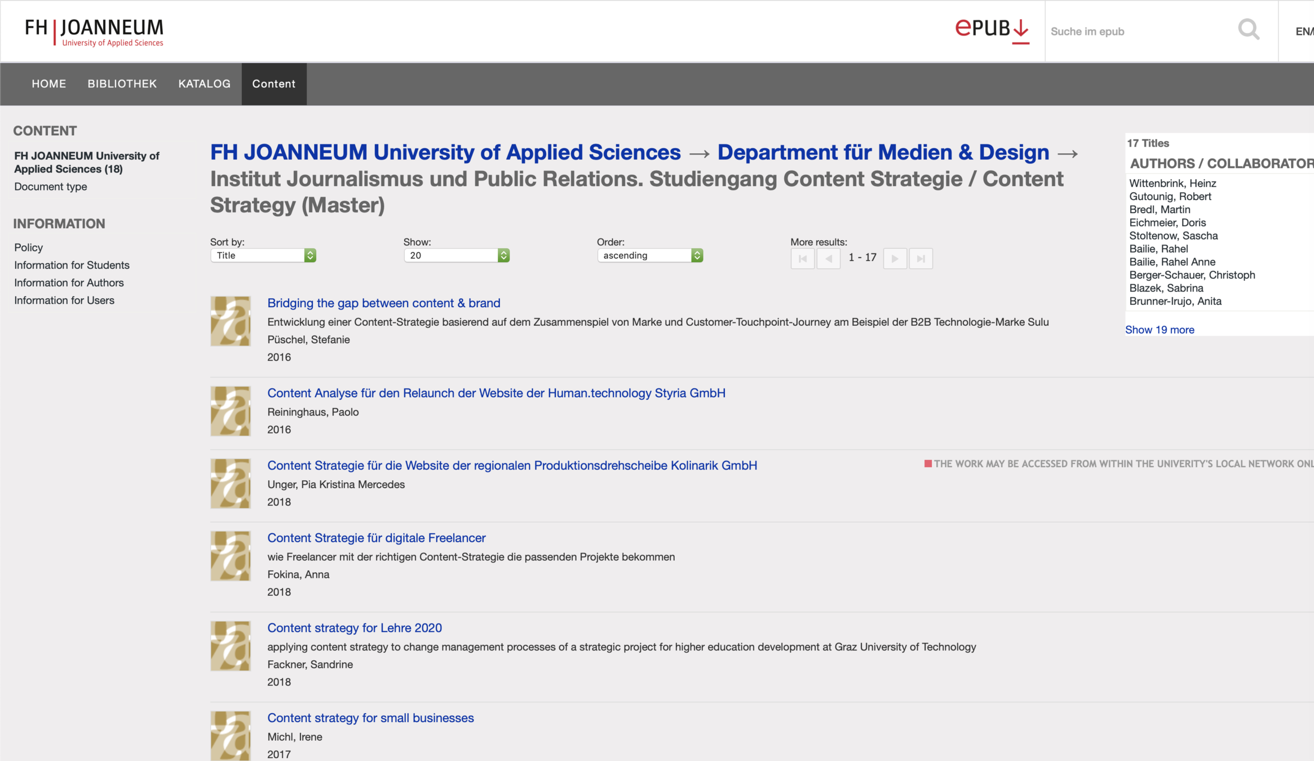
Task: Expand authors with Show 19 more
Action: 1159,330
